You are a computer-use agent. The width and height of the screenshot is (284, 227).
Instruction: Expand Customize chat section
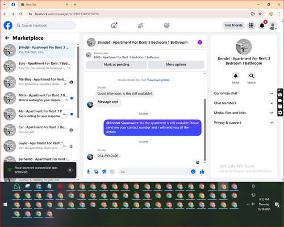click(244, 93)
